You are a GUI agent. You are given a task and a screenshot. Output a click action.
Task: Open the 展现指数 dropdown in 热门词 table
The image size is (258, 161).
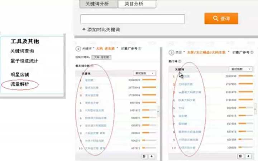pos(240,69)
